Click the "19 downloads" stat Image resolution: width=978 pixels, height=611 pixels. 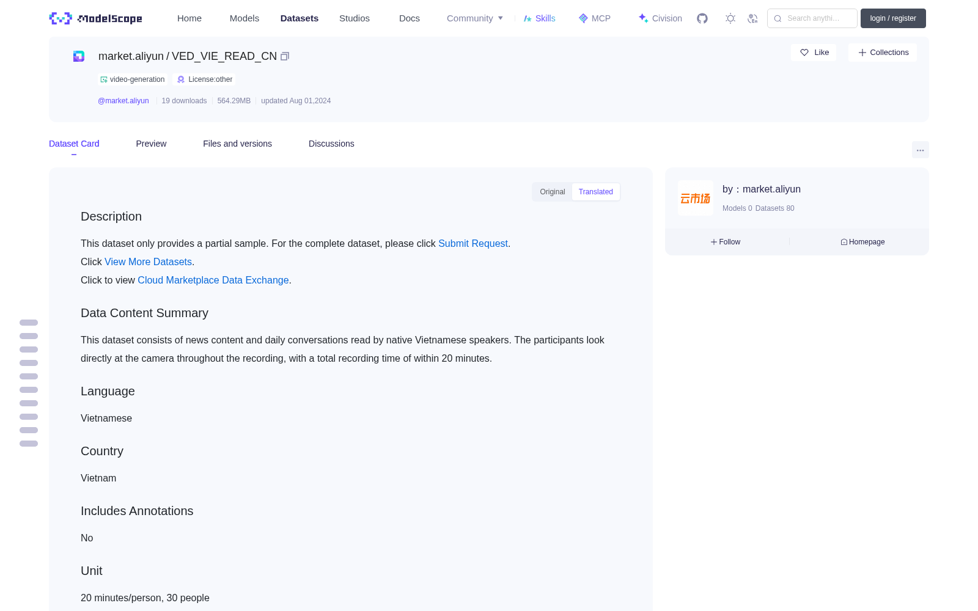pyautogui.click(x=184, y=101)
